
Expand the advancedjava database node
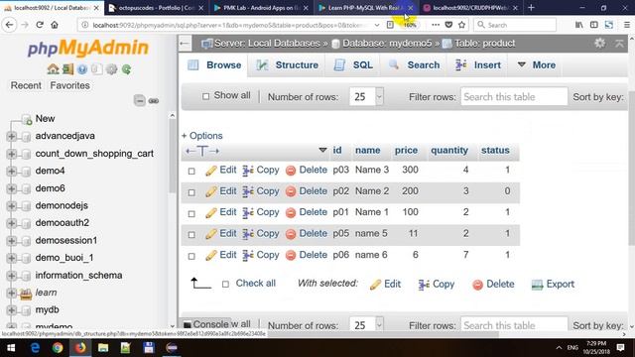[x=11, y=137]
